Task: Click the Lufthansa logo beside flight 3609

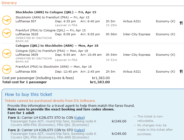Action: (x=7, y=54)
